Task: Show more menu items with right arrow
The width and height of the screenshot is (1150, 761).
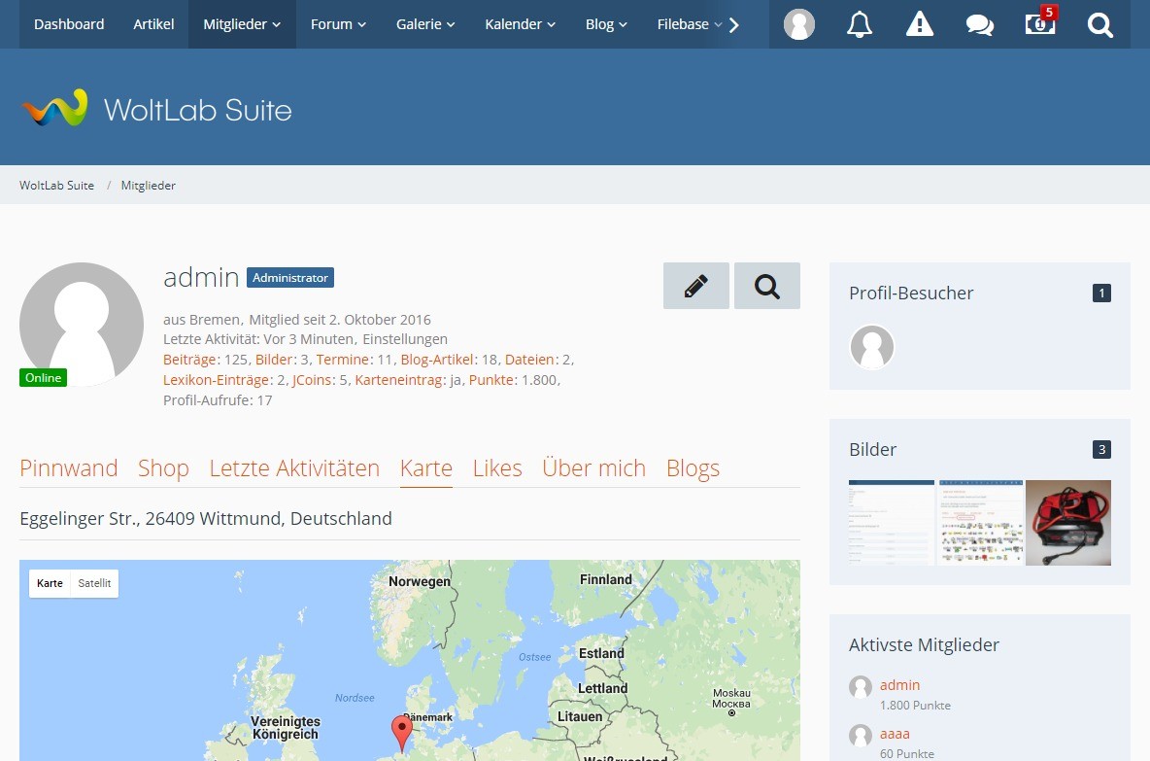Action: point(734,25)
